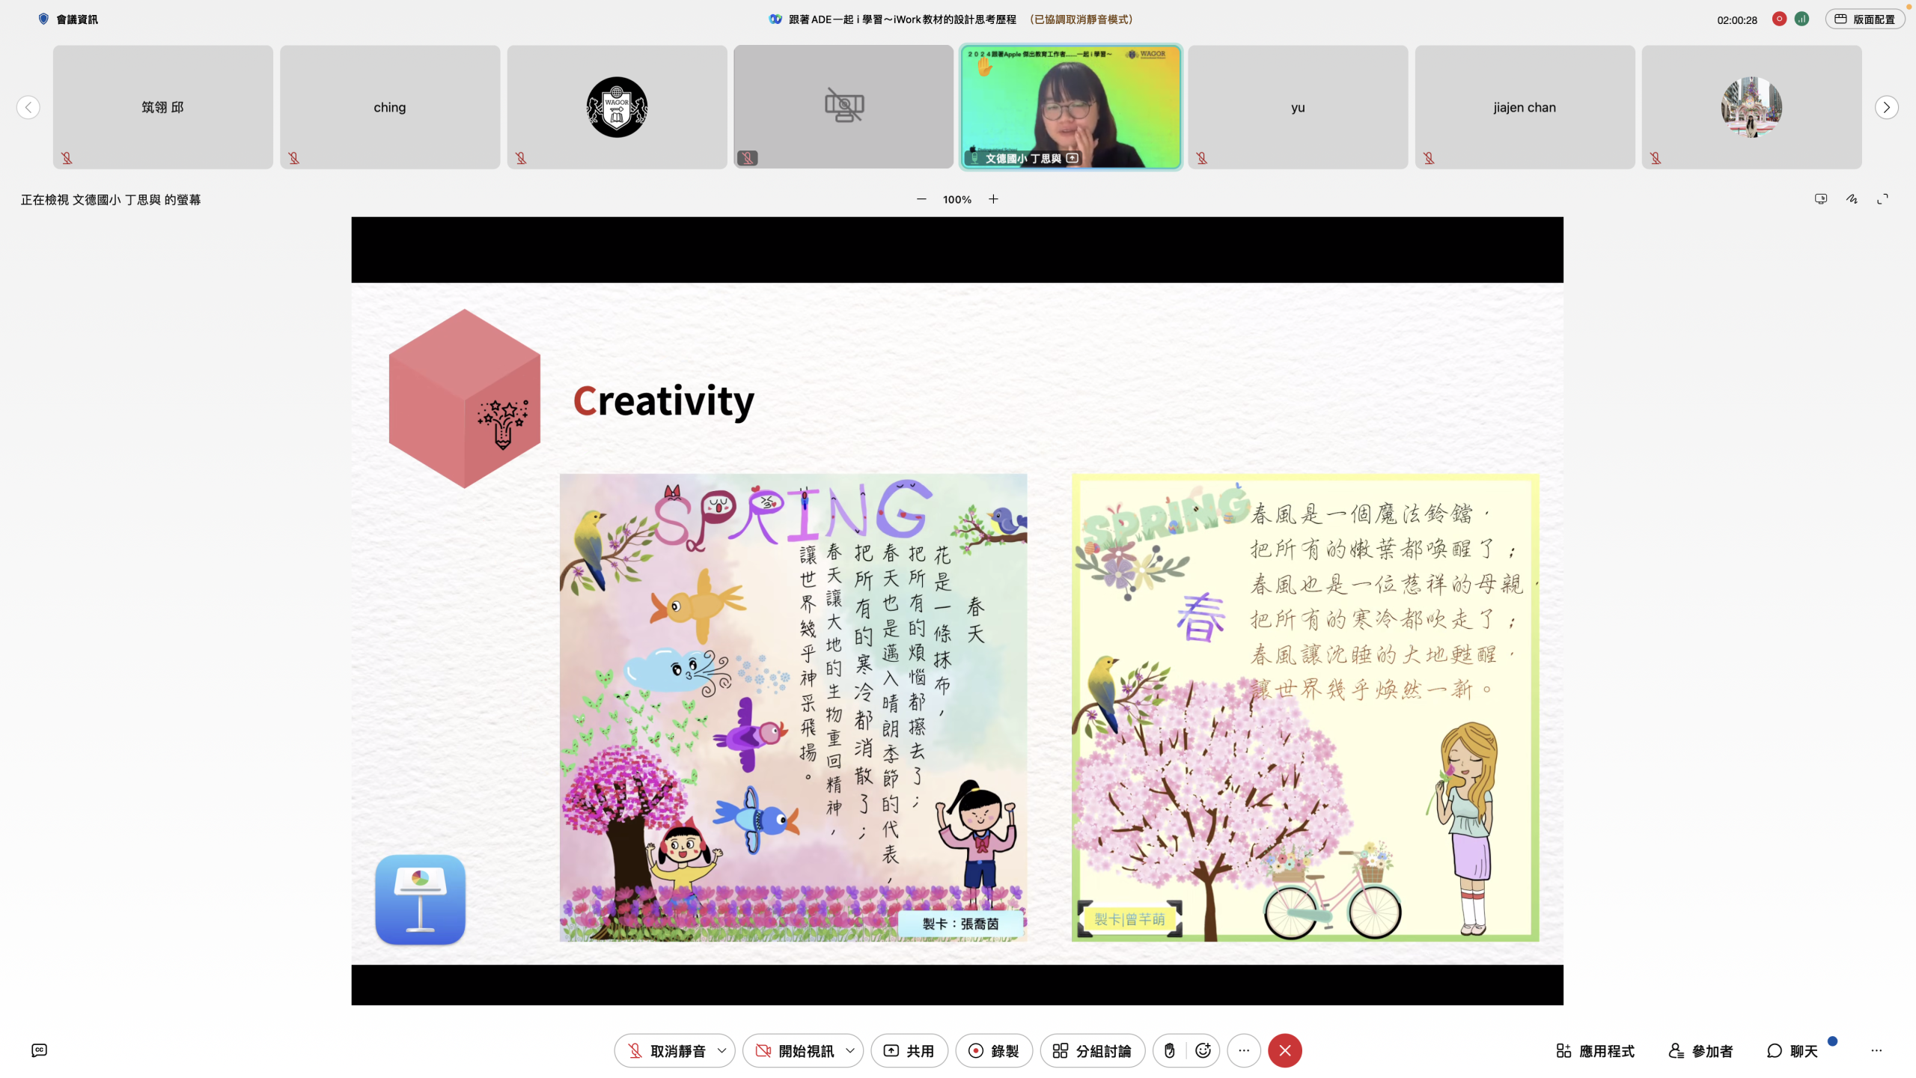Enter full screen view of shared screen
Viewport: 1916px width, 1078px height.
click(1882, 199)
